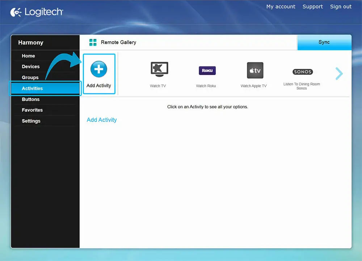Screen dimensions: 362x261
Task: Open Groups in the sidebar
Action: pos(30,77)
